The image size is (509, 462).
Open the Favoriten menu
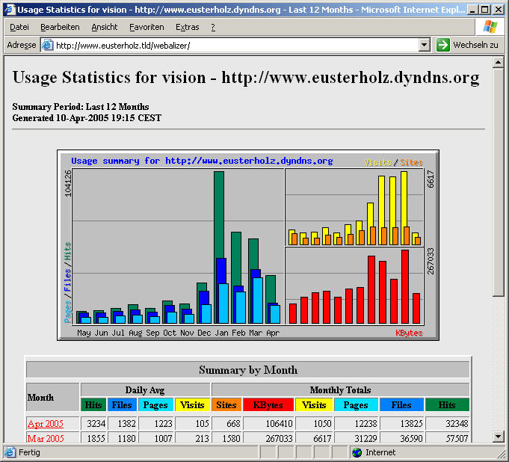click(x=146, y=27)
